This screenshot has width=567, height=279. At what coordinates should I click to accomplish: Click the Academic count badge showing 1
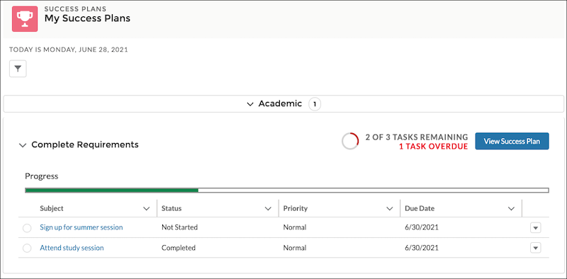(315, 104)
